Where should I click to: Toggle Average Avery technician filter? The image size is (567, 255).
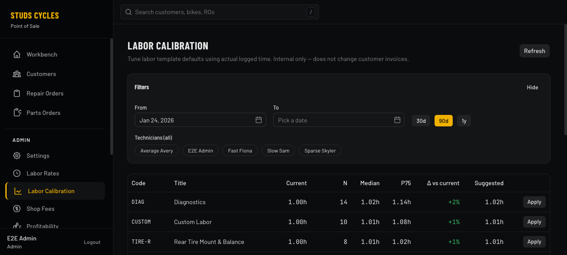pos(157,151)
